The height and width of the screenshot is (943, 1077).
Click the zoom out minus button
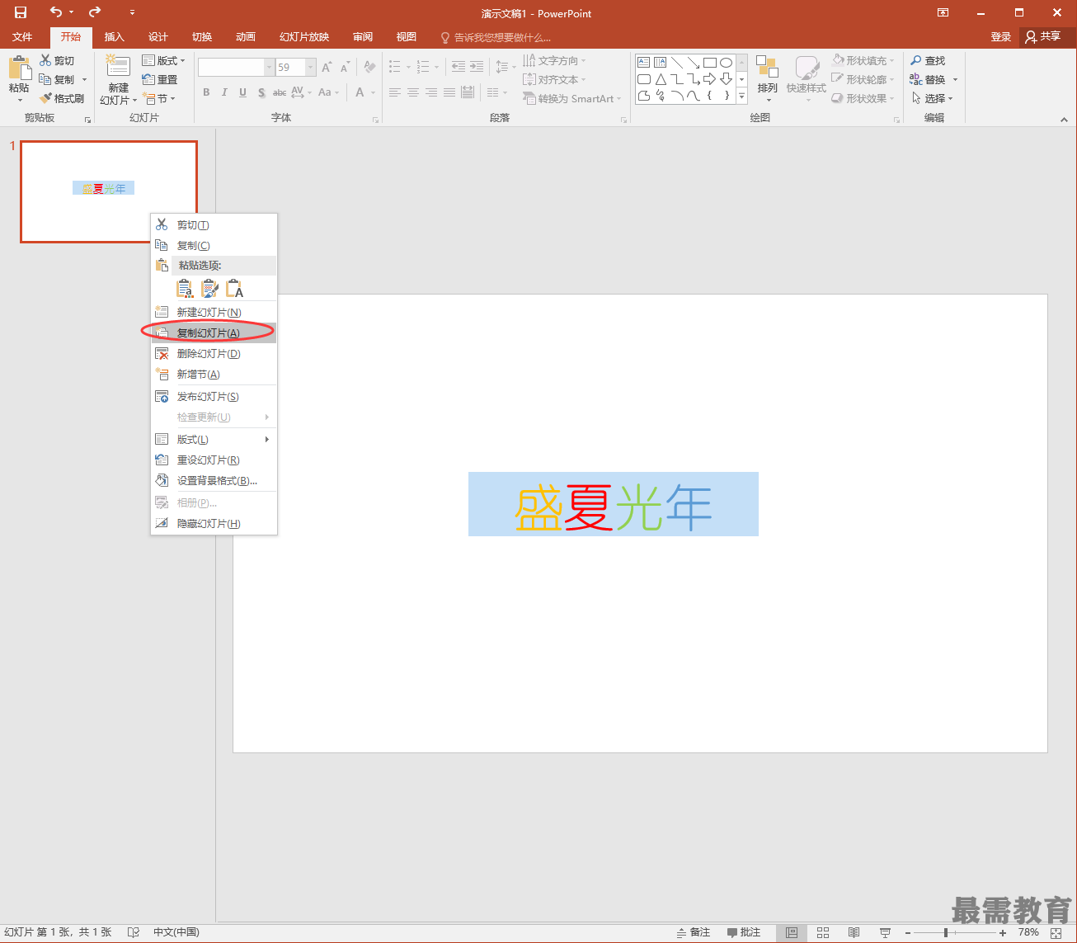[x=908, y=932]
